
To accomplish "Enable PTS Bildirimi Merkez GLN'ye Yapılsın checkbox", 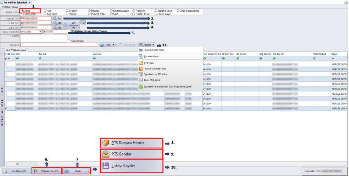I will click(x=69, y=31).
